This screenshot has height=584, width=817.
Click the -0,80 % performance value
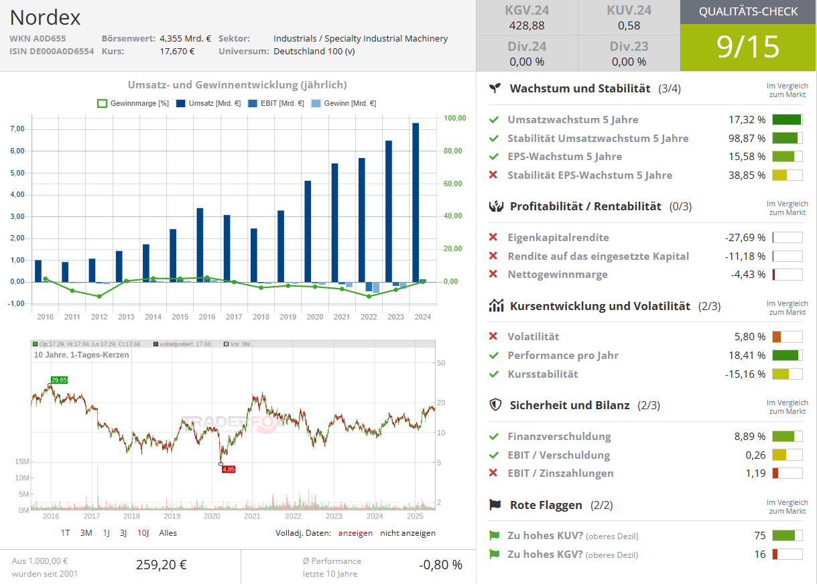click(x=441, y=565)
